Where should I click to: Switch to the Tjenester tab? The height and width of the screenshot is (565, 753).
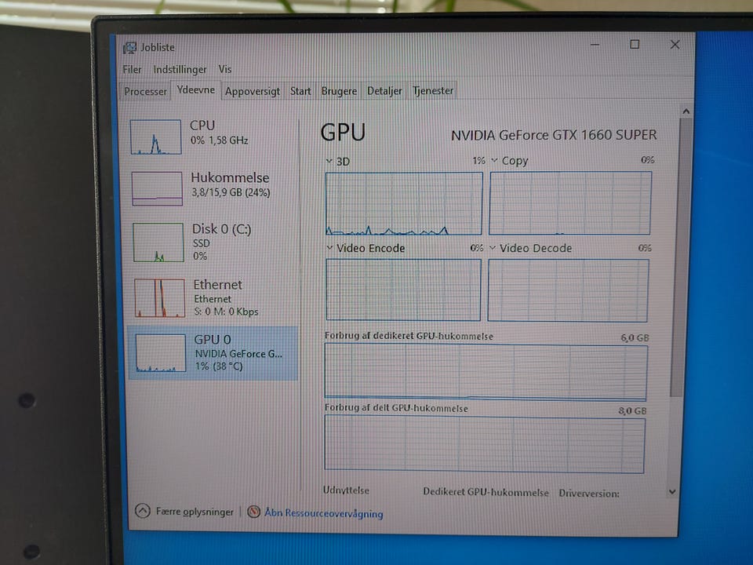[x=433, y=90]
